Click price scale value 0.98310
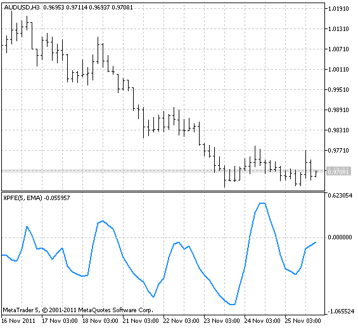Viewport: 358px width, 328px height. click(x=338, y=130)
